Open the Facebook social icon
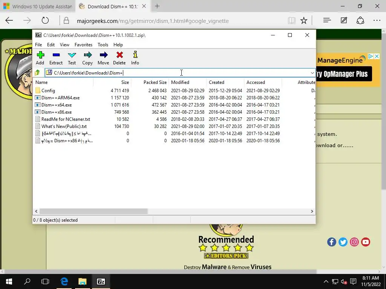The image size is (386, 289). click(x=332, y=242)
